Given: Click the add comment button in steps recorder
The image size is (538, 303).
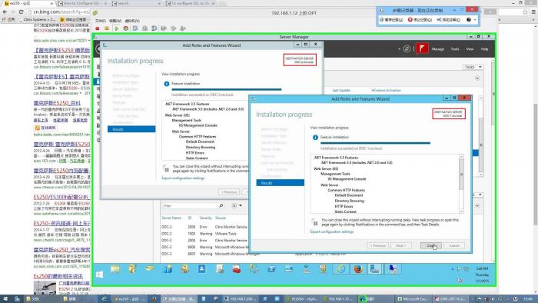Looking at the screenshot, I should (x=448, y=20).
